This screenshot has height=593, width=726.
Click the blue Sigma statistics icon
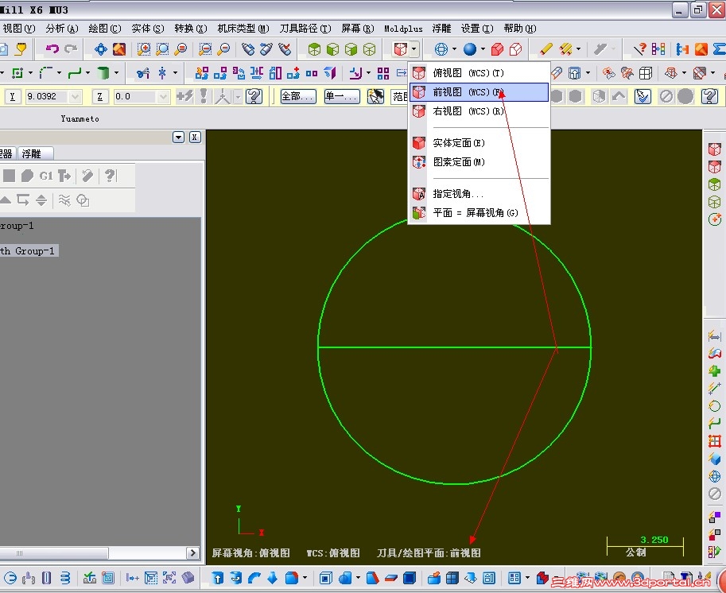720,48
